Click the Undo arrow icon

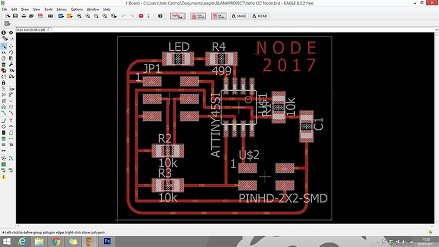(124, 16)
